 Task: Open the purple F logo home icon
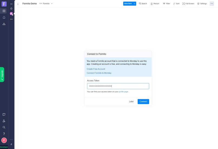(4, 4)
